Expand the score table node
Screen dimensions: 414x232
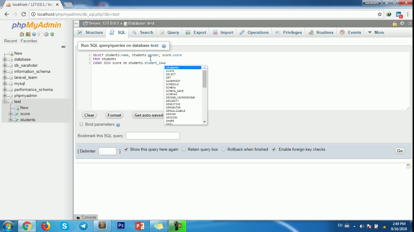point(11,114)
